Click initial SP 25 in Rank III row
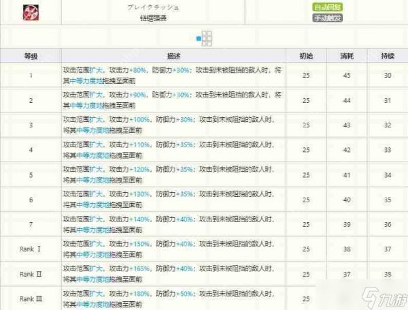This screenshot has height=310, width=408. tap(306, 299)
